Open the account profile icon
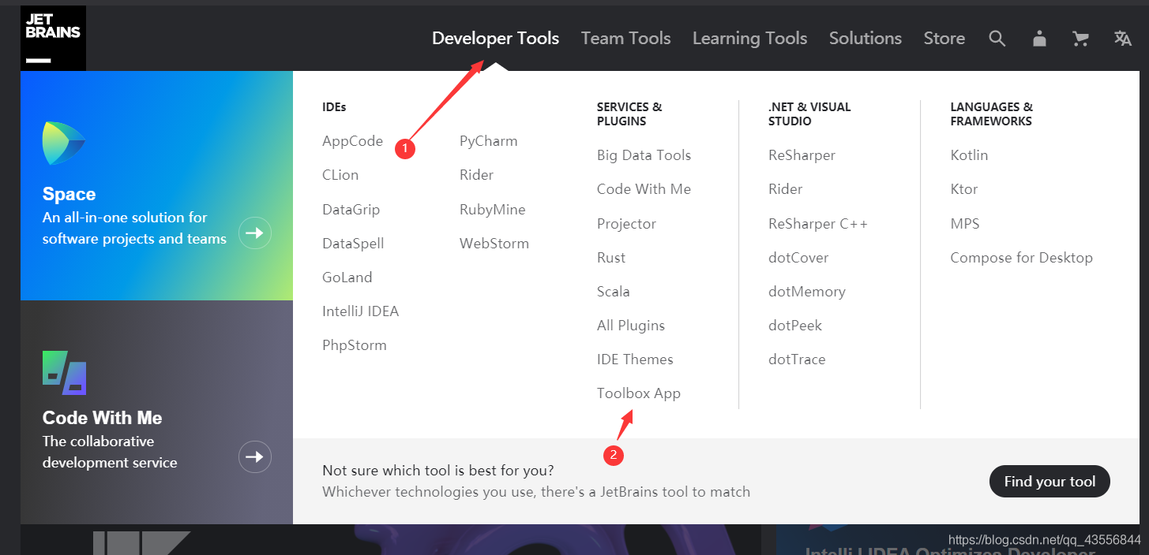This screenshot has width=1149, height=555. click(1039, 38)
